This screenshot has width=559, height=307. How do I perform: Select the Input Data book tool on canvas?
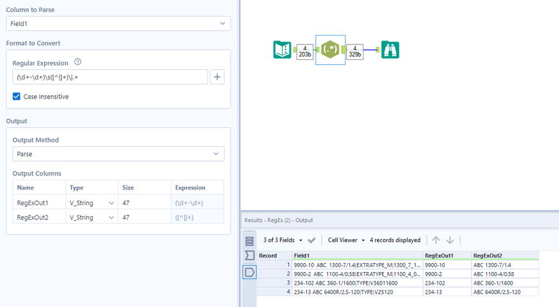click(x=282, y=50)
